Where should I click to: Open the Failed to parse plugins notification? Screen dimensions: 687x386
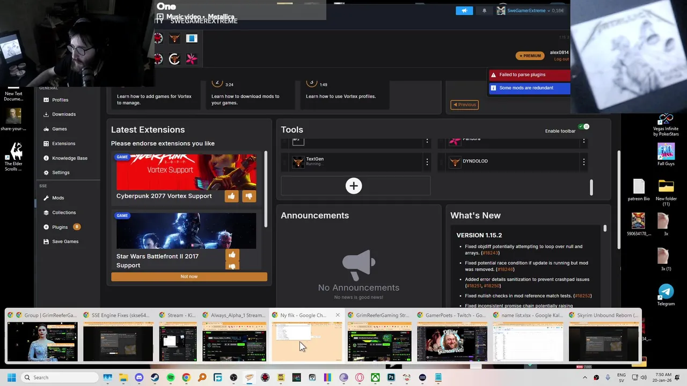click(x=530, y=75)
